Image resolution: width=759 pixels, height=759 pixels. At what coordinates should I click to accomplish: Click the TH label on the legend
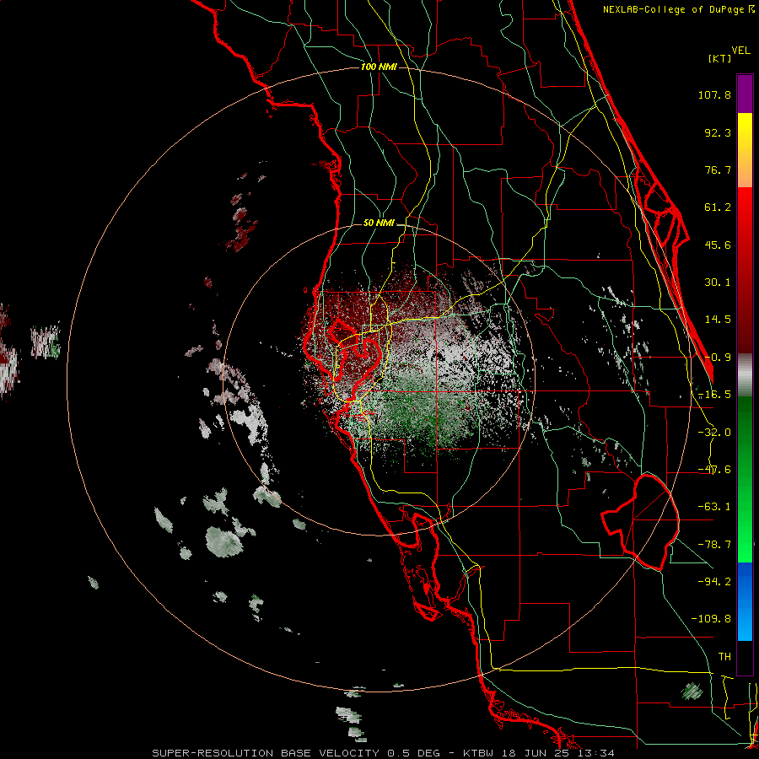point(724,657)
